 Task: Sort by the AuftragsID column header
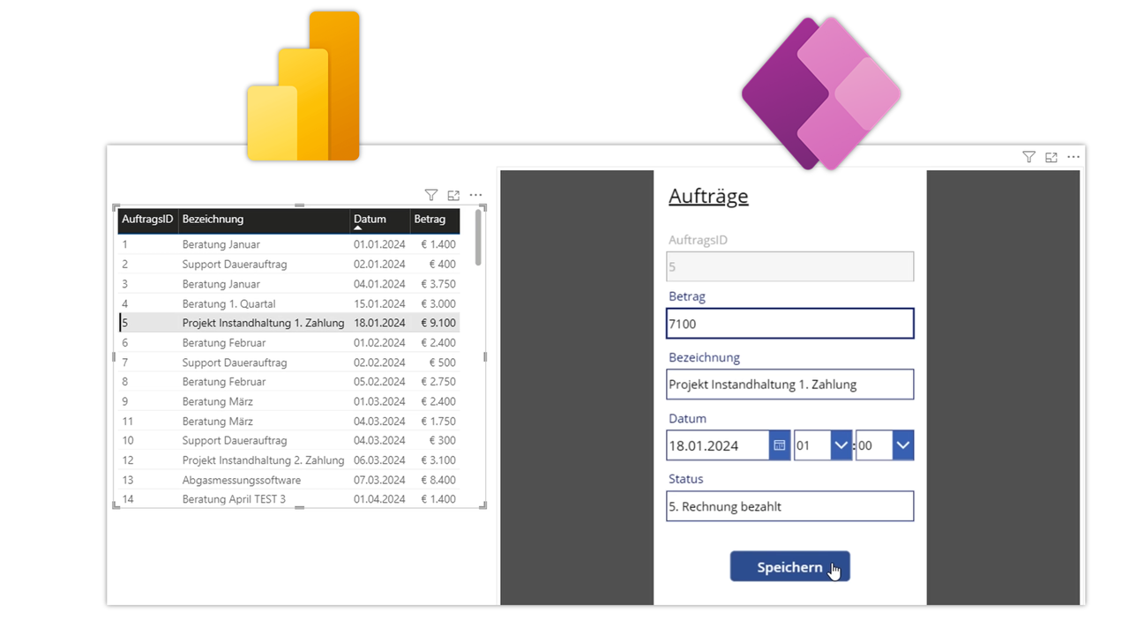click(147, 219)
